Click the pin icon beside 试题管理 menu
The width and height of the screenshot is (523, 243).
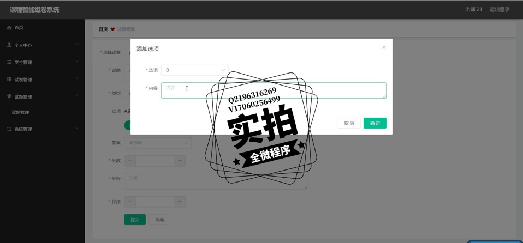9,96
